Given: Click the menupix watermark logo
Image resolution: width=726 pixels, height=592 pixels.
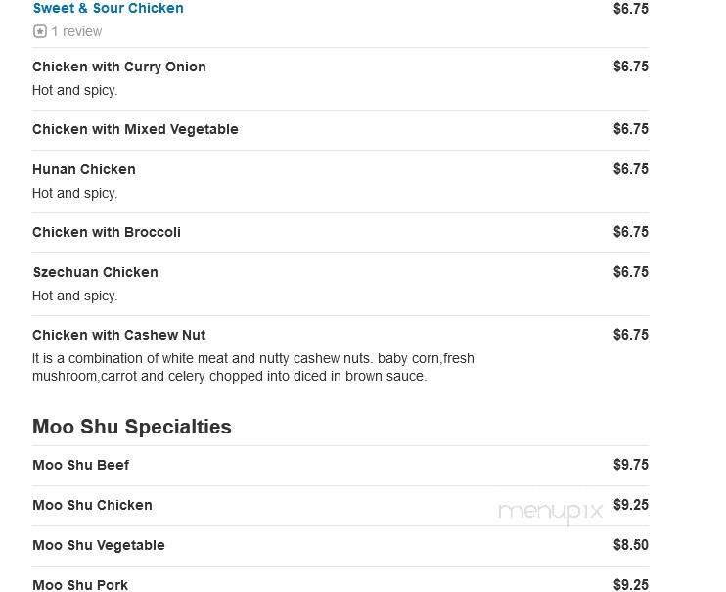Looking at the screenshot, I should tap(551, 513).
